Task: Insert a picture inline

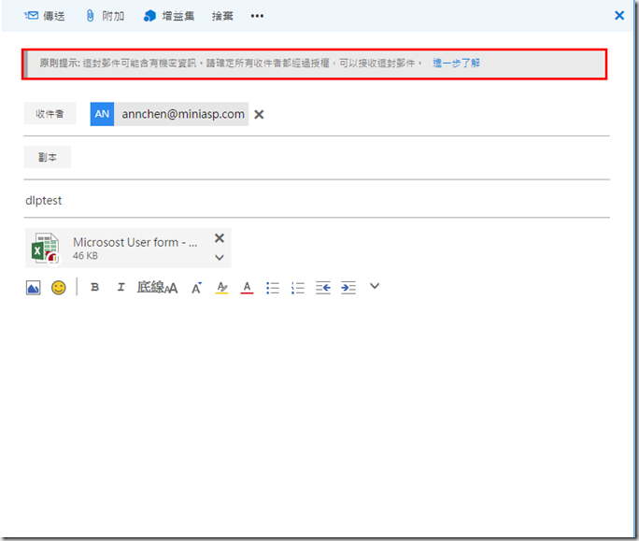Action: point(33,288)
